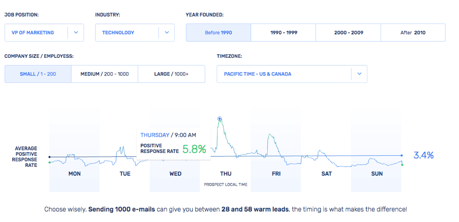459x222 pixels.
Task: Click the Thursday 9:00 AM response rate tooltip
Action: tap(173, 144)
